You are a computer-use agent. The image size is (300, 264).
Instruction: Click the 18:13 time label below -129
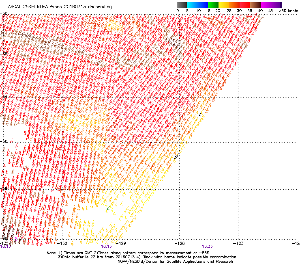106,247
